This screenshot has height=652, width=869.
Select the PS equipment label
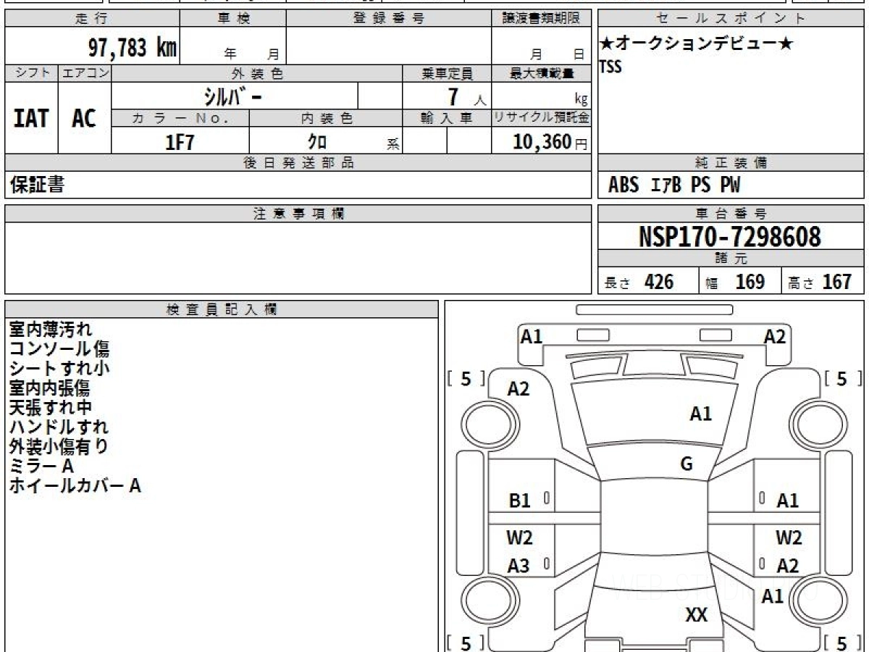tap(701, 185)
